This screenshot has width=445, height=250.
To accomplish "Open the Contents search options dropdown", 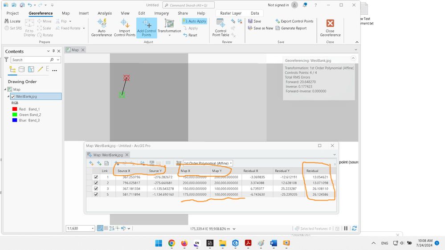I will [58, 60].
